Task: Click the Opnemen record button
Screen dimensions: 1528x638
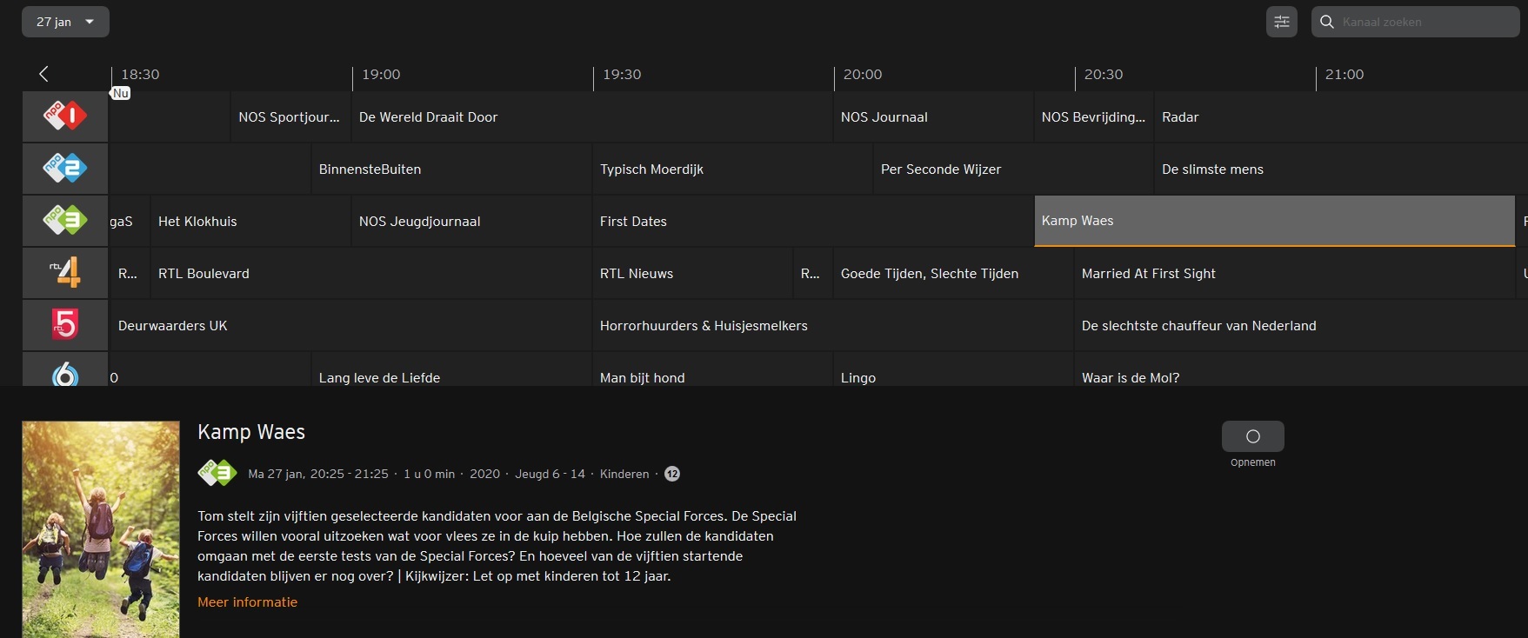Action: tap(1252, 436)
